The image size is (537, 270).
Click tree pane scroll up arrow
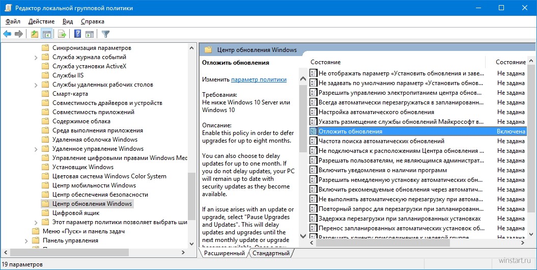click(x=191, y=48)
